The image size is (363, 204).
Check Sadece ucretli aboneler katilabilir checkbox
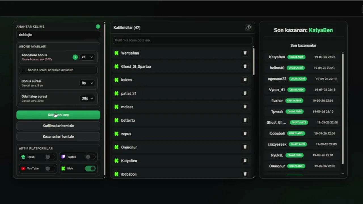click(24, 70)
